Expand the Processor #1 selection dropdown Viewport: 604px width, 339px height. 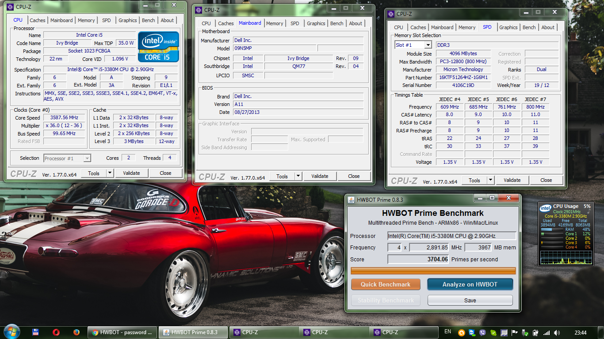click(87, 158)
